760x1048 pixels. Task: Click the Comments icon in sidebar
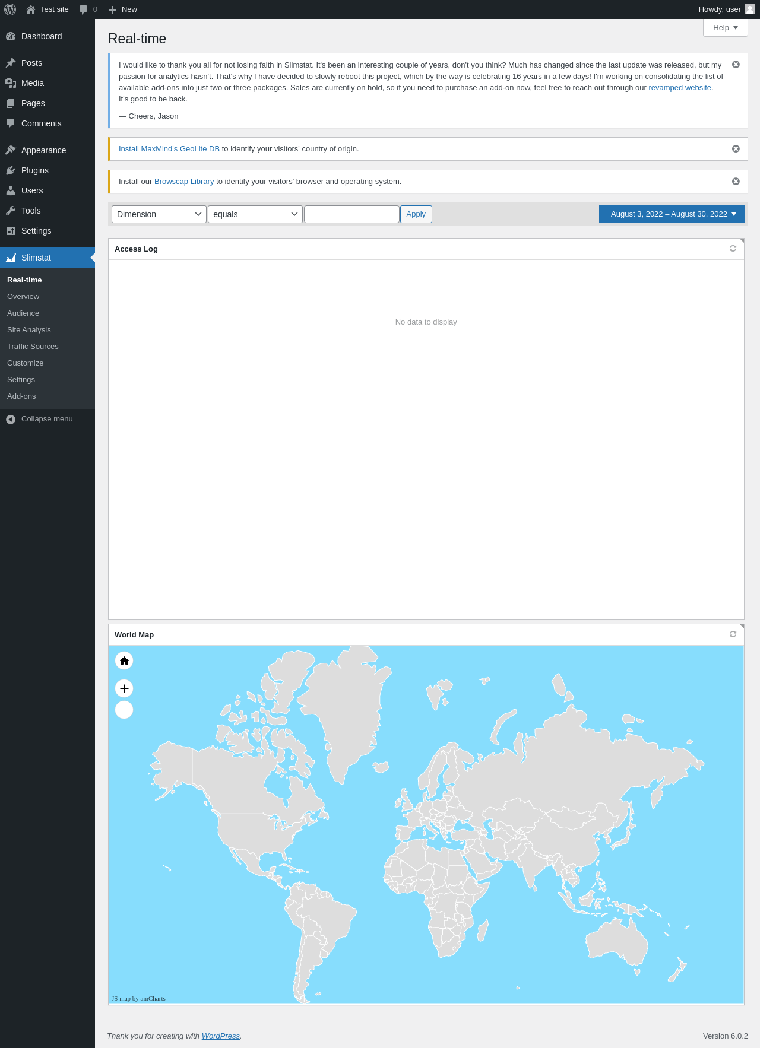pos(11,123)
